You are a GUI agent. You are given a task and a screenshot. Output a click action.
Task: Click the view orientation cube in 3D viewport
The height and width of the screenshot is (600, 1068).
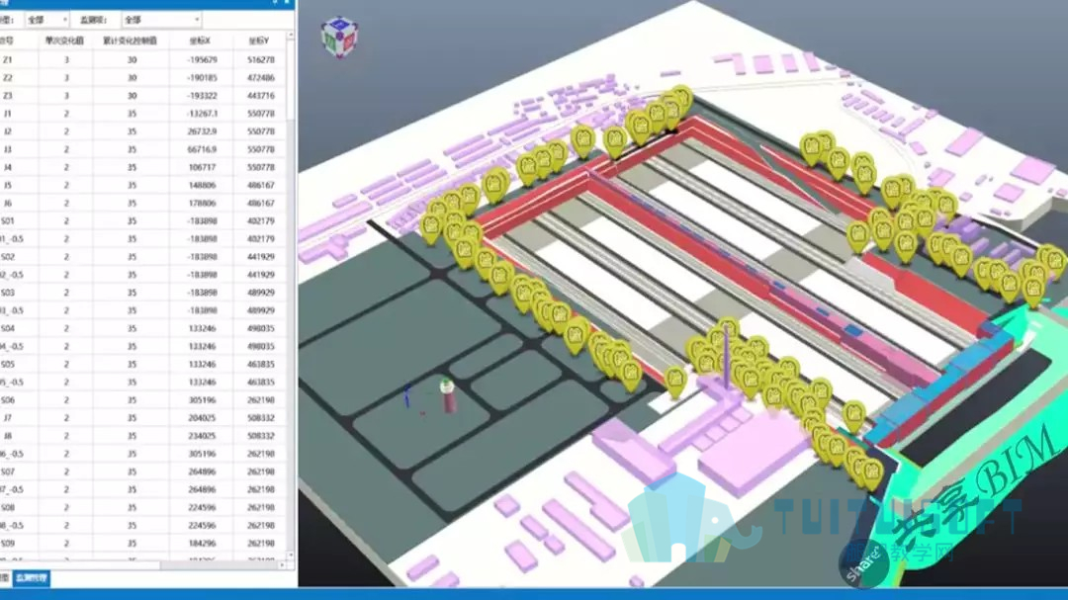click(x=340, y=38)
